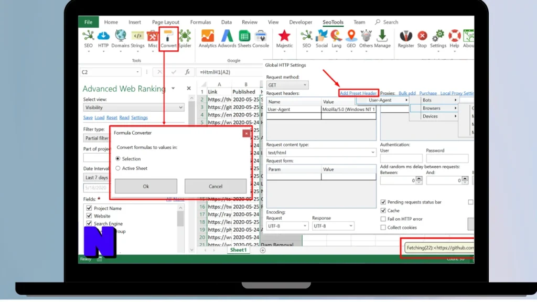Click the Authentication User input field
Screen dimensions: 537x302
(x=401, y=158)
